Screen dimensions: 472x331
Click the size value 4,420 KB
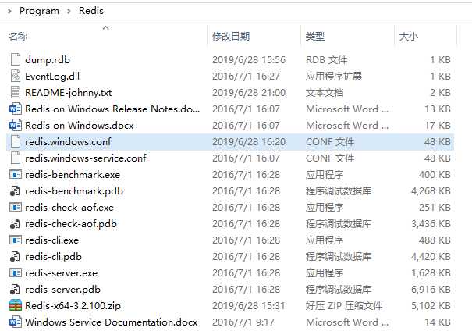click(431, 257)
